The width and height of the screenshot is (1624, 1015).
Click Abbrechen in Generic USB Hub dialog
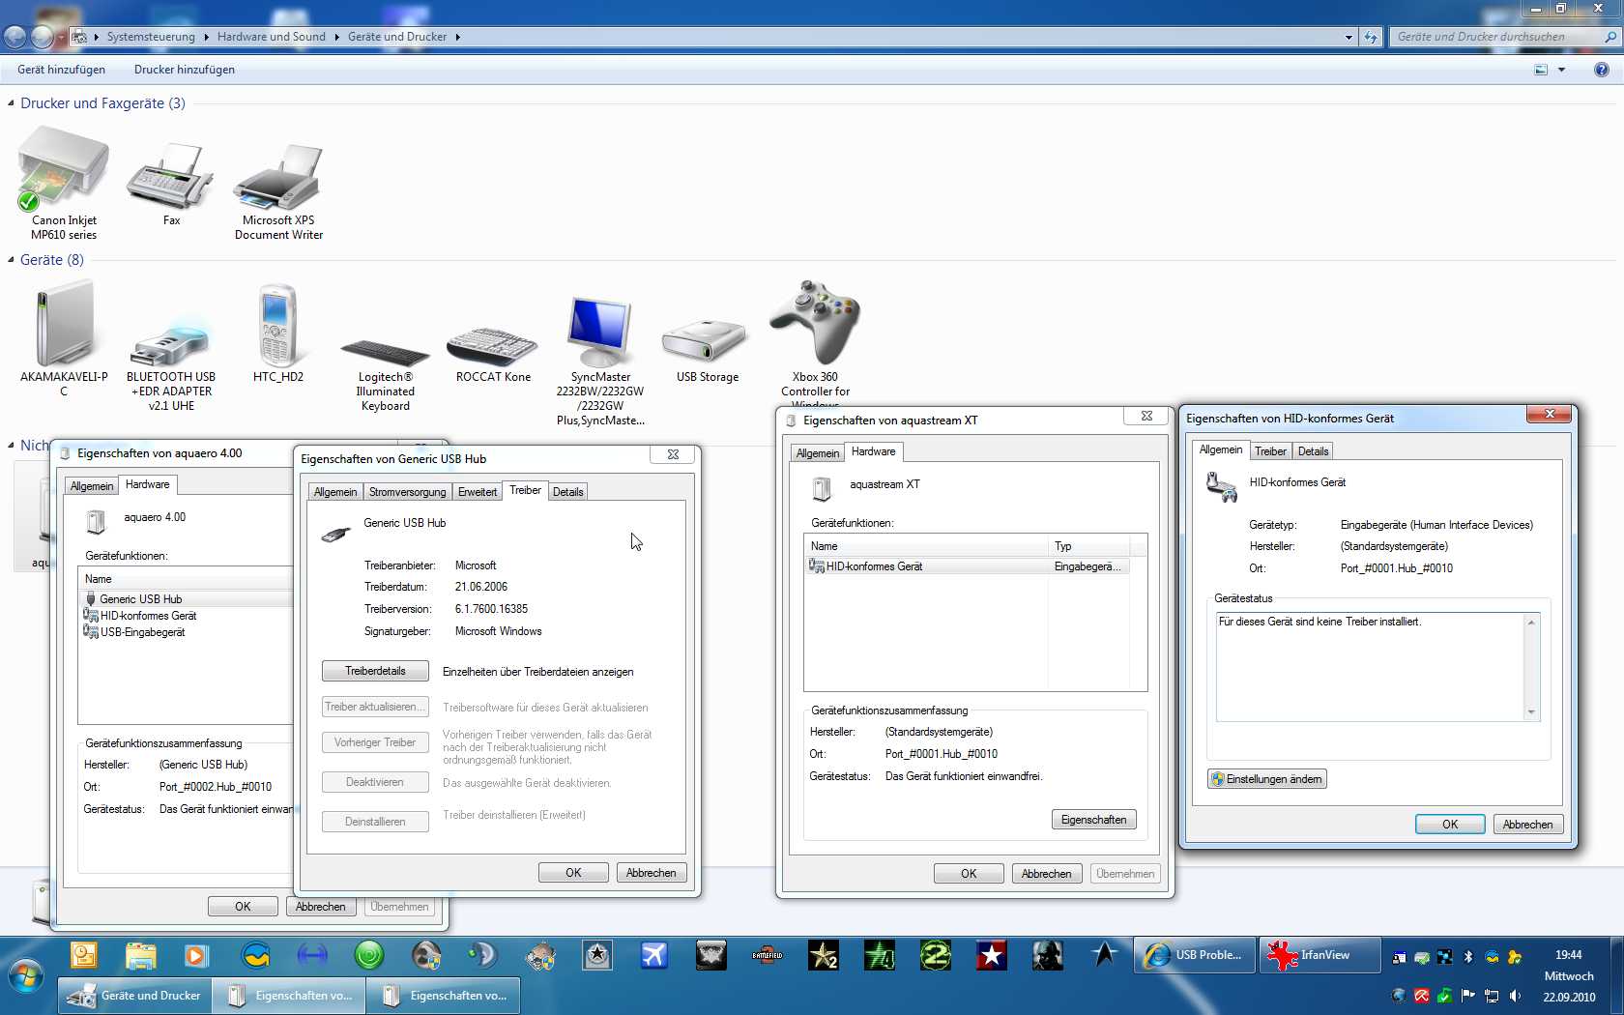click(652, 873)
